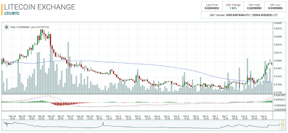Select the Last Price value box
The width and height of the screenshot is (288, 133).
click(212, 6)
